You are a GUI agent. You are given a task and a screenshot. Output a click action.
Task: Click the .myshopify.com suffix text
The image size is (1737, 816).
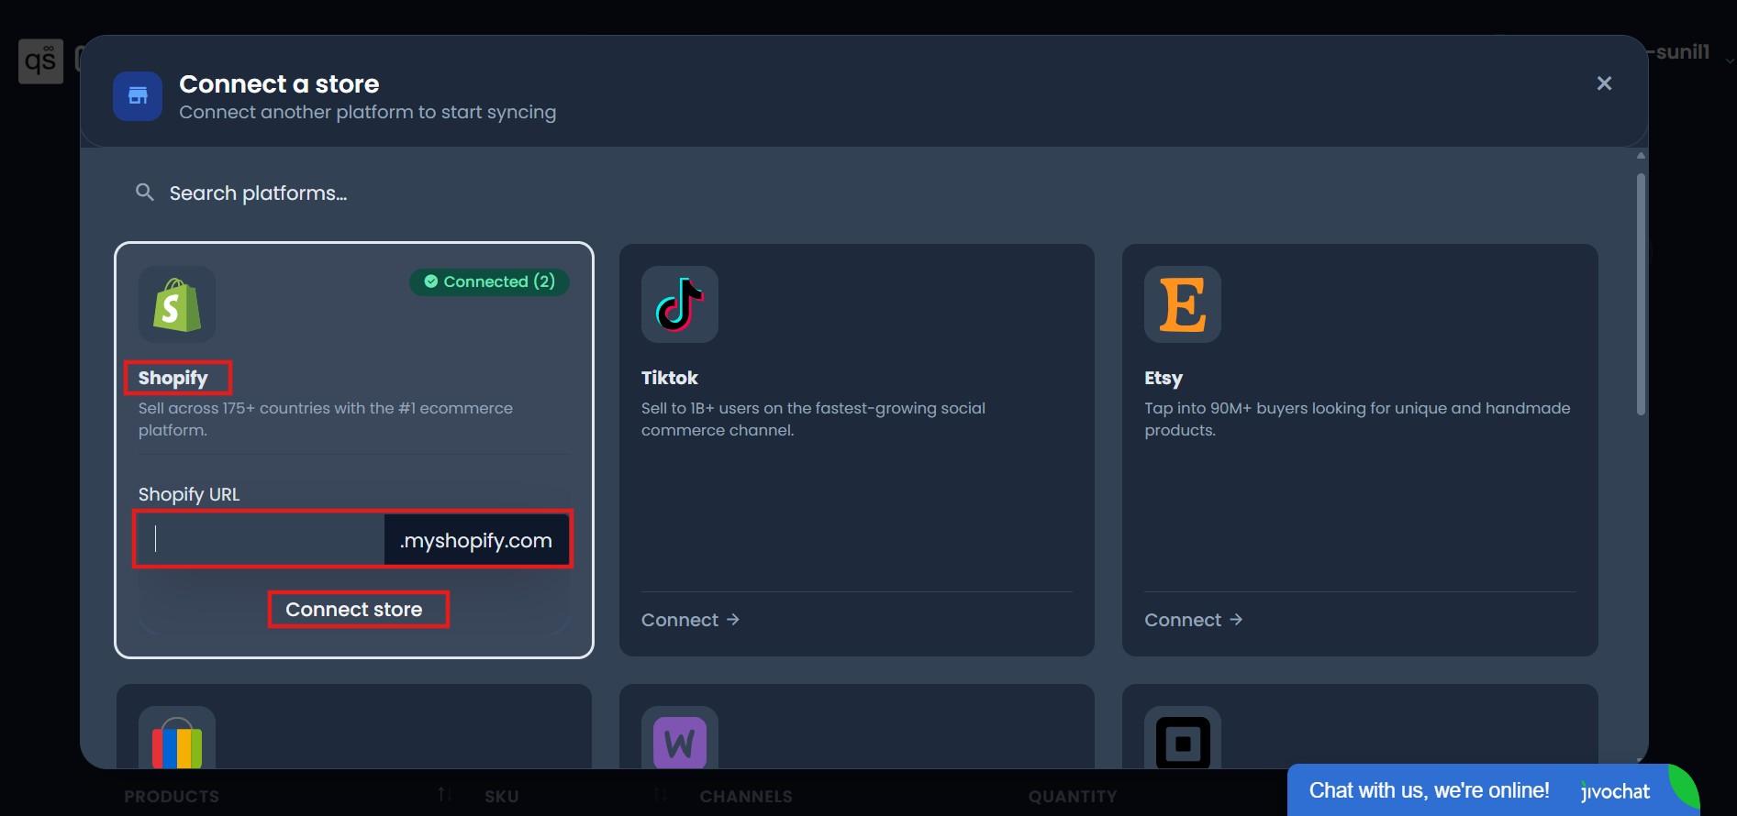click(x=476, y=541)
